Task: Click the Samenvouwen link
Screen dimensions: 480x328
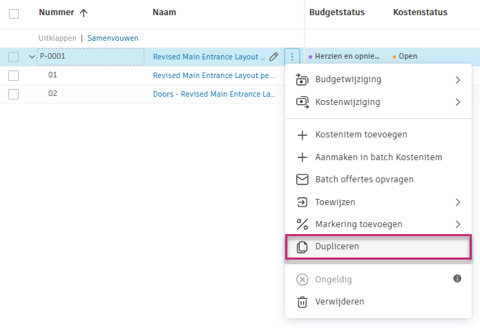Action: click(x=113, y=39)
